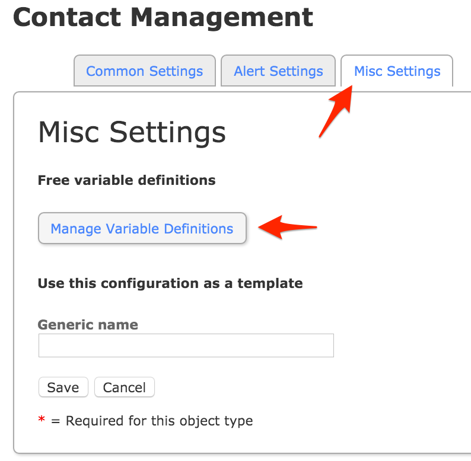Click 'Use this configuration as a template' subheading
471x461 pixels.
(170, 283)
